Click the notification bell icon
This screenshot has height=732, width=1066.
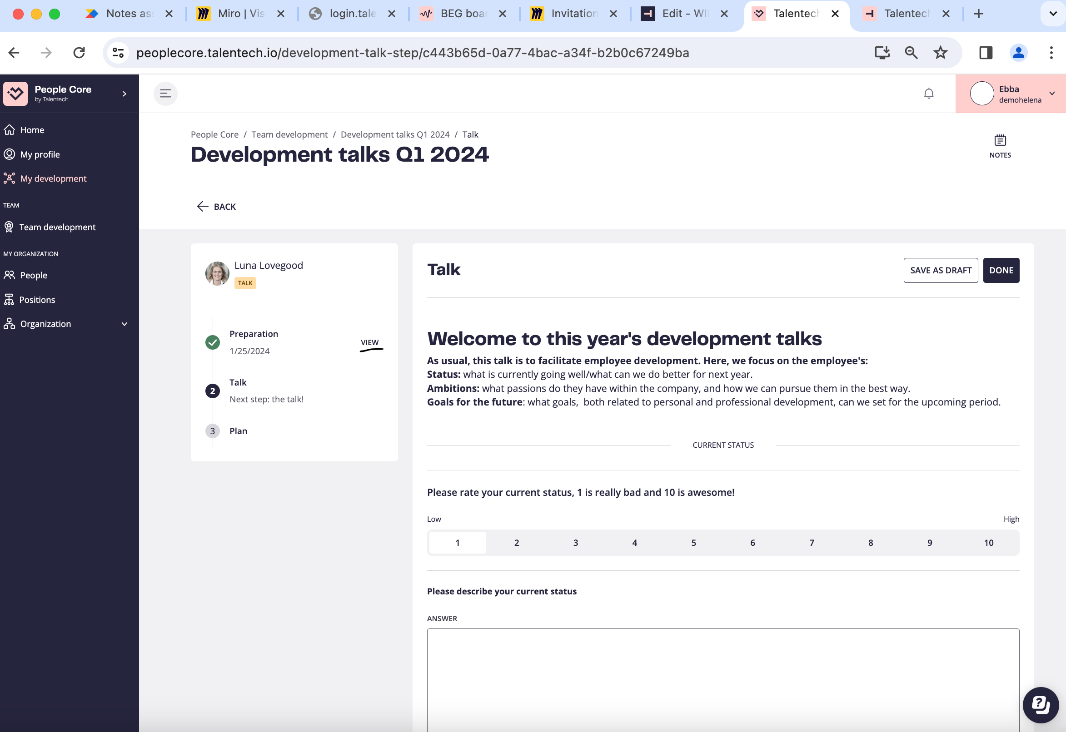(928, 94)
